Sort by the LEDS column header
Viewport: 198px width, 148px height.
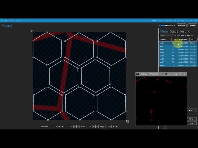175,39
